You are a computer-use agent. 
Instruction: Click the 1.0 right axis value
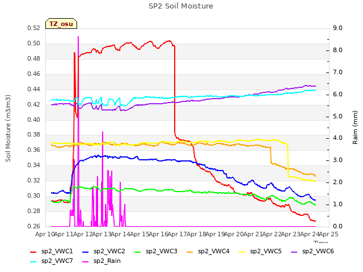click(x=337, y=204)
